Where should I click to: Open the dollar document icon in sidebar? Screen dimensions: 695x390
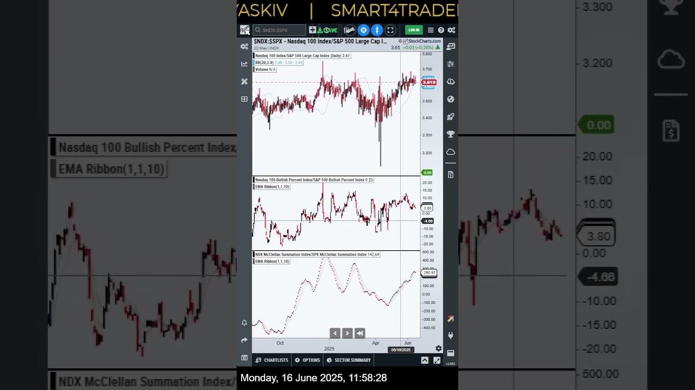(x=451, y=174)
